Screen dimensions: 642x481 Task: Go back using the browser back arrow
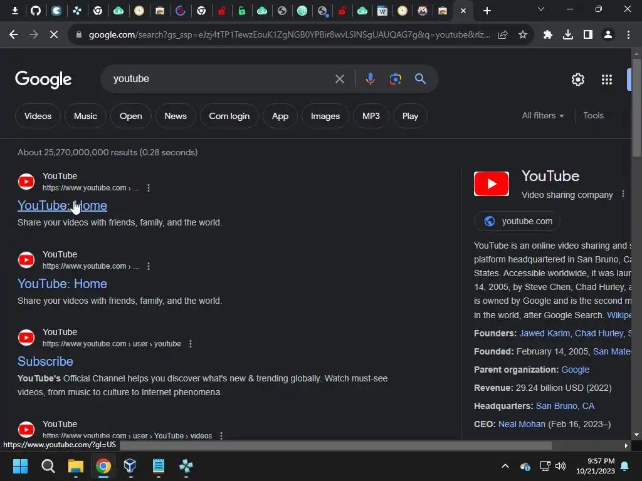(x=14, y=35)
